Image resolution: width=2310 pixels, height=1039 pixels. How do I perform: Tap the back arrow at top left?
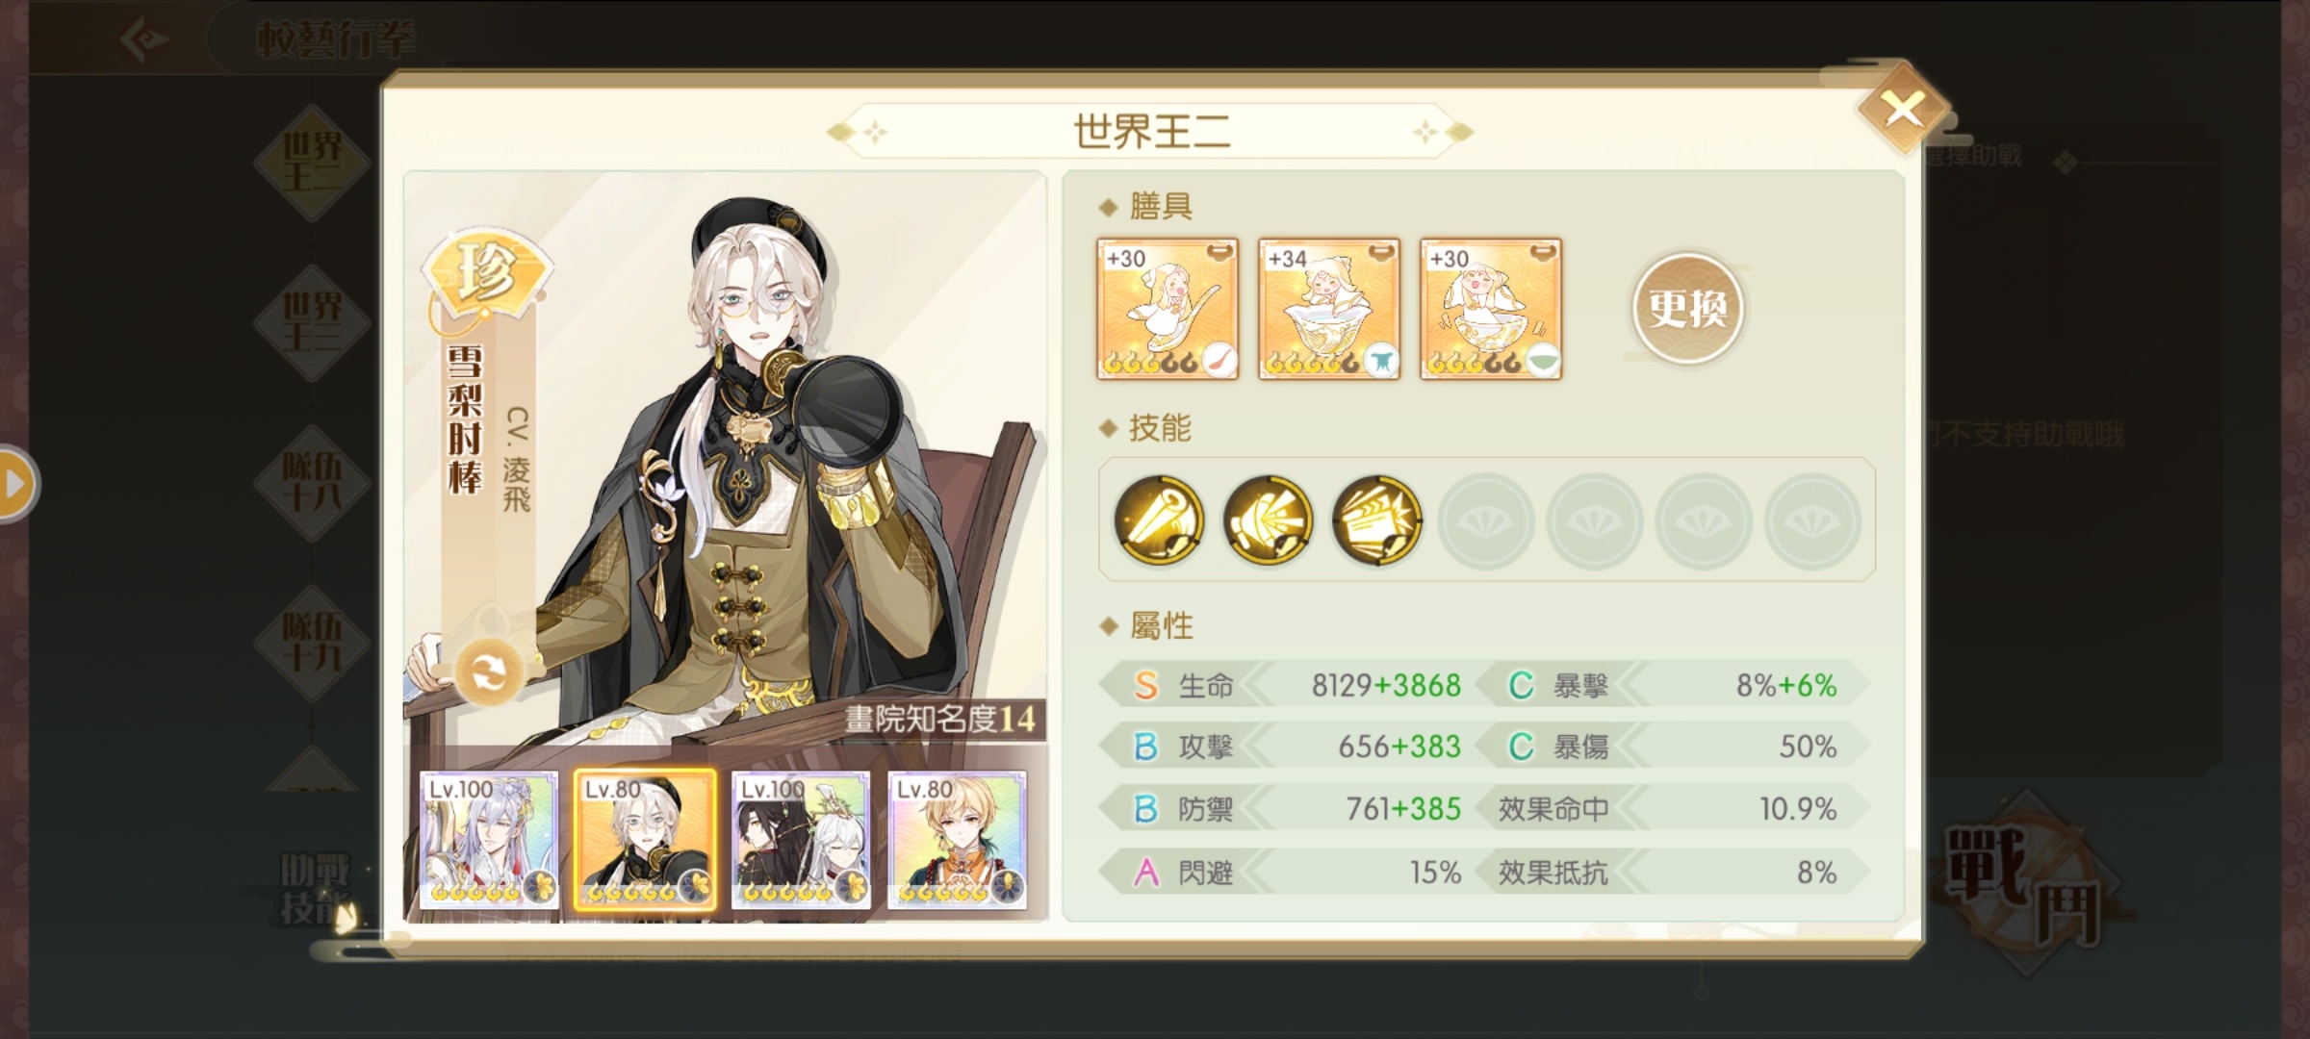tap(146, 39)
